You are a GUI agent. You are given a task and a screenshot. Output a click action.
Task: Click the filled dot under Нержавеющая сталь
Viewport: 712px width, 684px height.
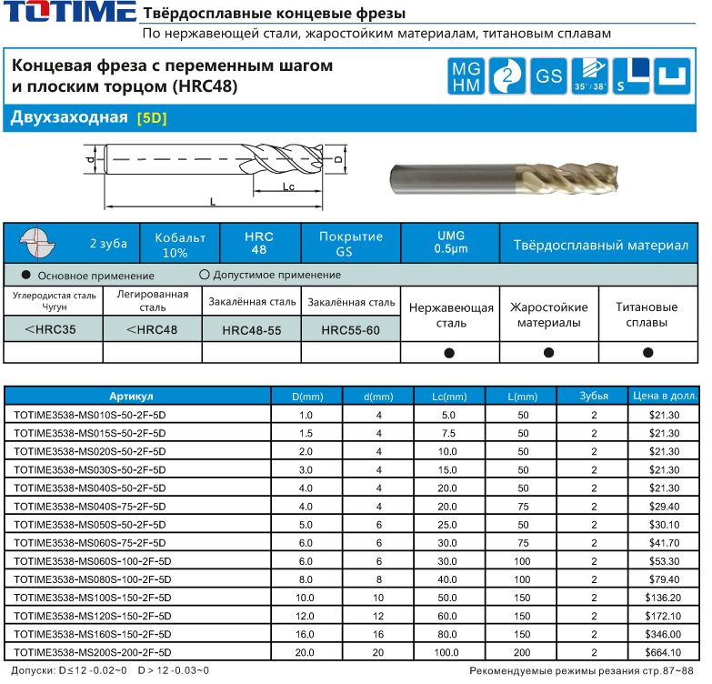(x=450, y=353)
